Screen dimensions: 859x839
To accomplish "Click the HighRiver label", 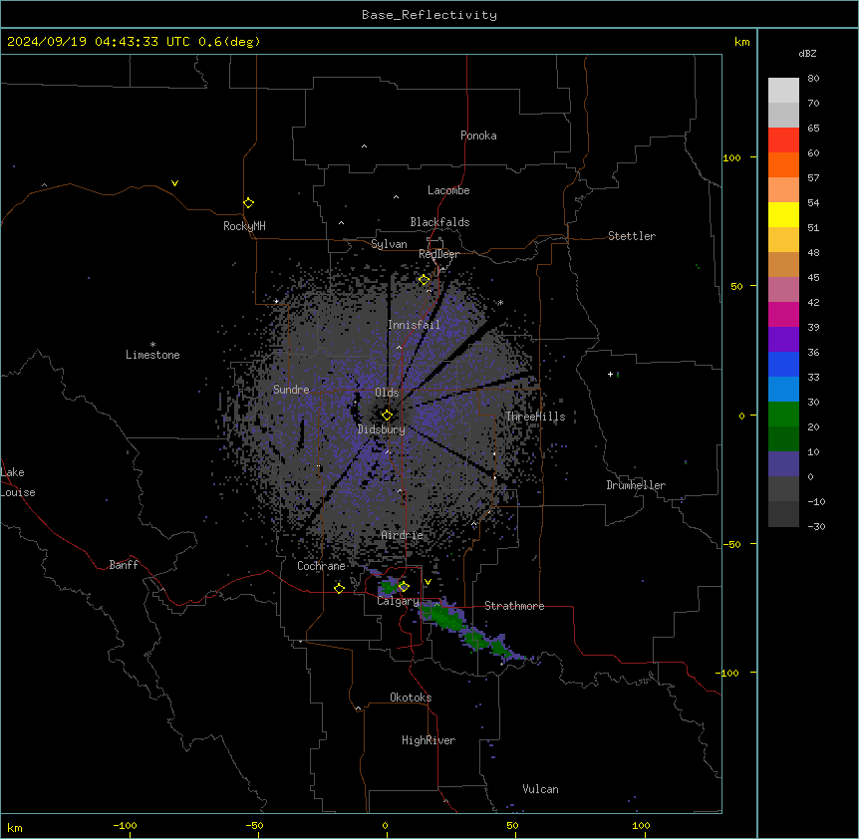I will coord(429,740).
